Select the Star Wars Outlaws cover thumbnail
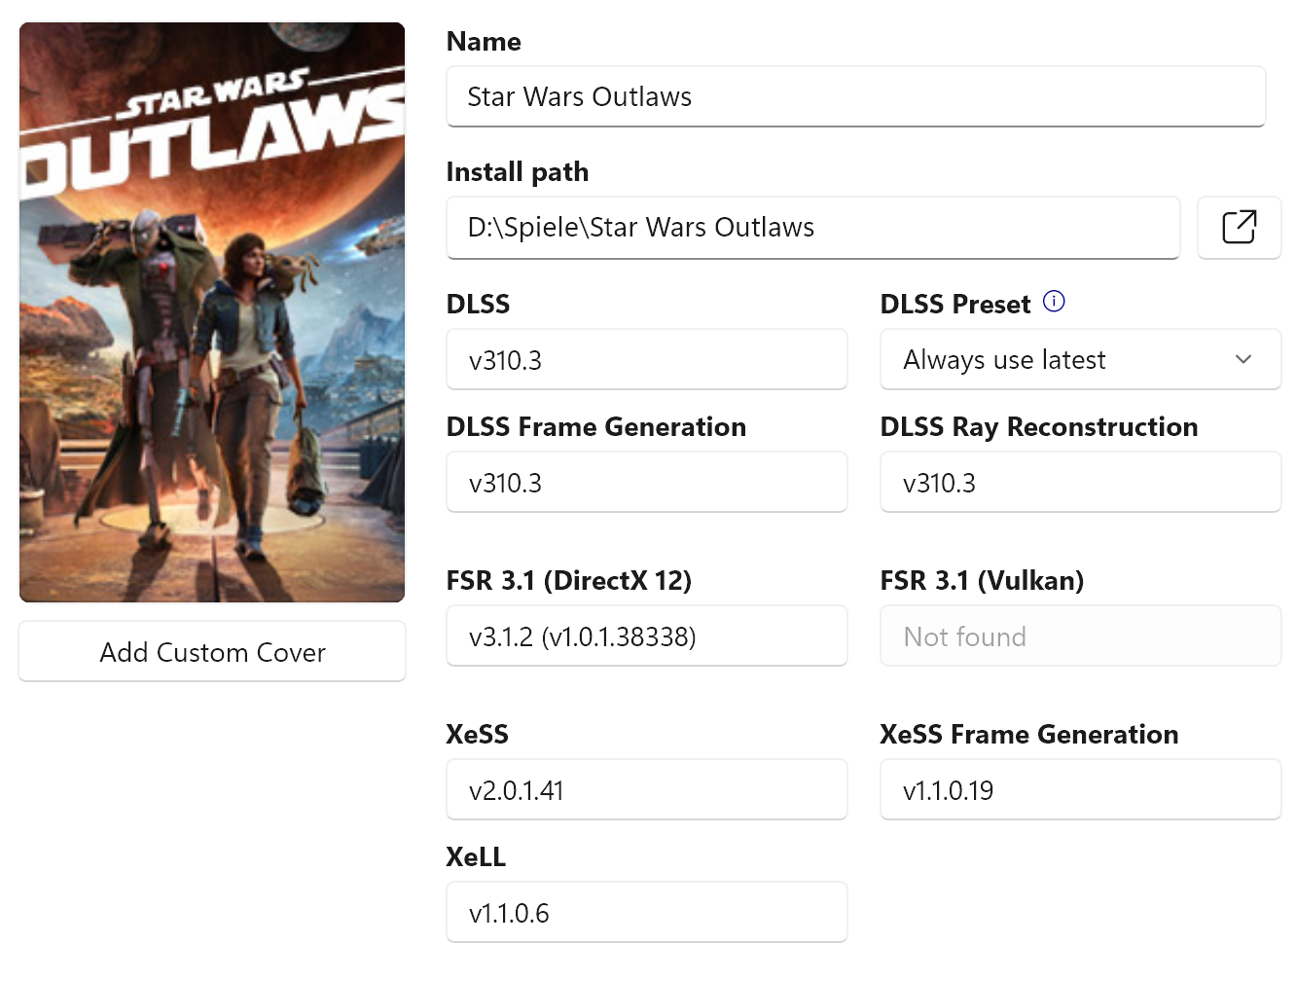1296x981 pixels. point(212,312)
